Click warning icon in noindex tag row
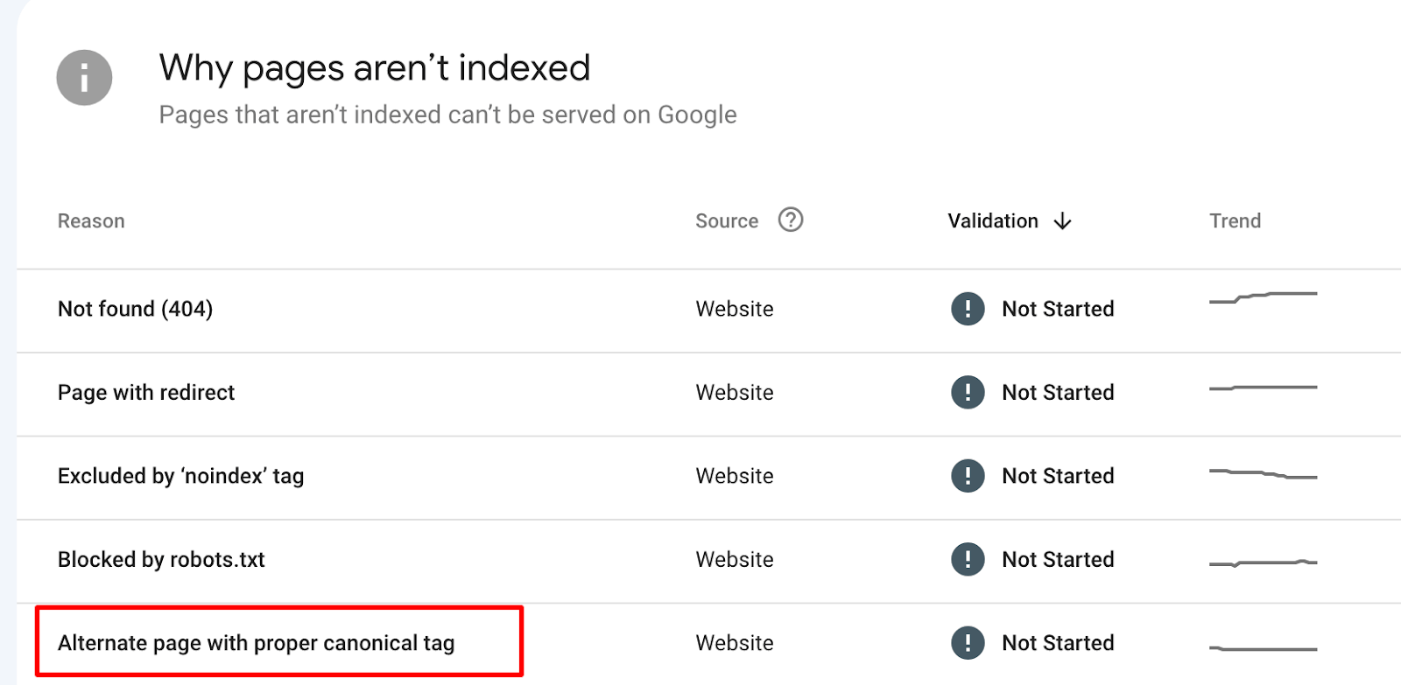The height and width of the screenshot is (685, 1401). (968, 476)
